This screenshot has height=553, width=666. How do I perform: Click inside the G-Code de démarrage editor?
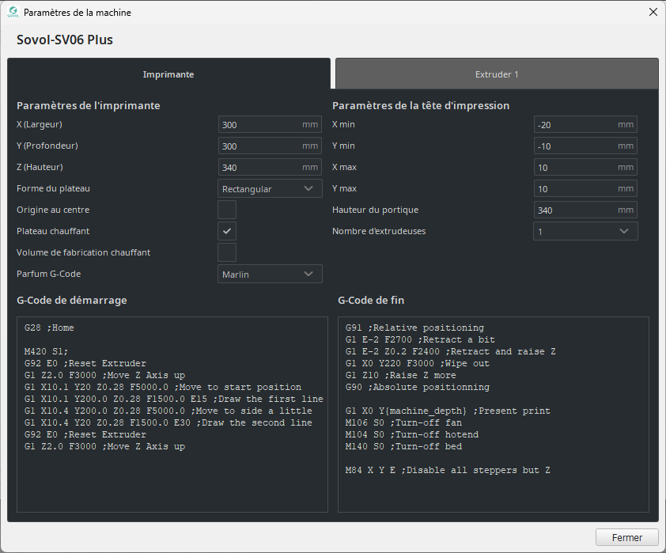(x=172, y=414)
